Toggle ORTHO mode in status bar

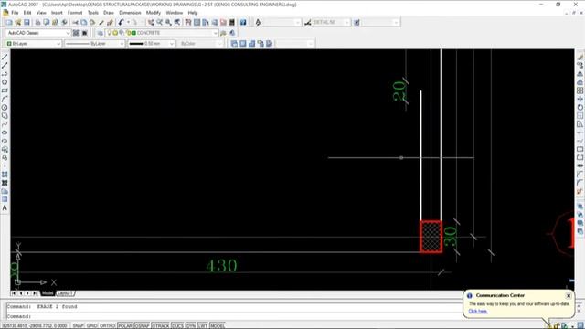tap(108, 325)
